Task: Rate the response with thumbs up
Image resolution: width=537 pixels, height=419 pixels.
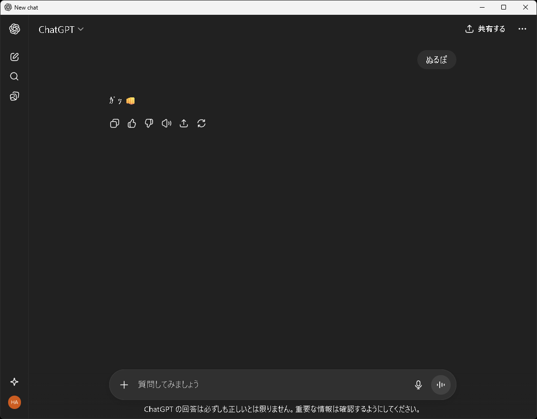Action: (x=132, y=123)
